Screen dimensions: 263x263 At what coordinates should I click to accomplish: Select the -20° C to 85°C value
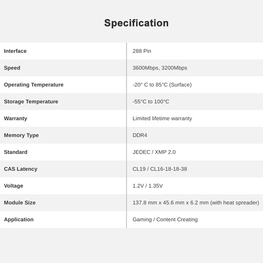(162, 84)
